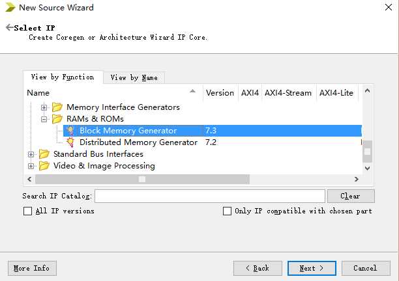
Task: Enable the All IP versions checkbox
Action: click(x=28, y=211)
